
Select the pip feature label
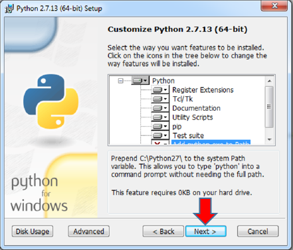(177, 127)
